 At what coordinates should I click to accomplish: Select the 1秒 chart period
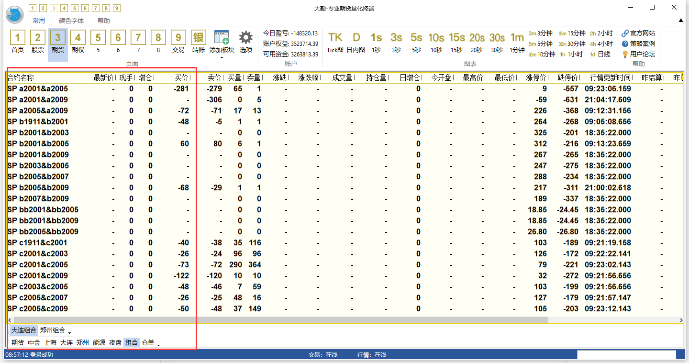(377, 42)
